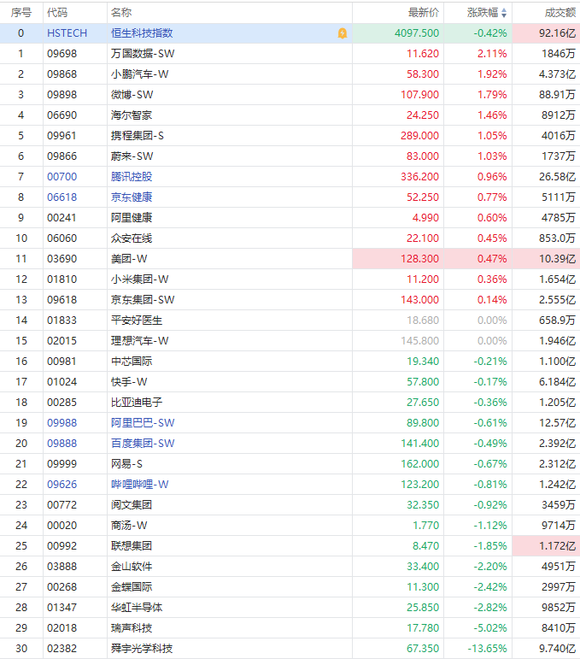The image size is (580, 659).
Task: Select the 携程集团-S row name
Action: coord(137,136)
